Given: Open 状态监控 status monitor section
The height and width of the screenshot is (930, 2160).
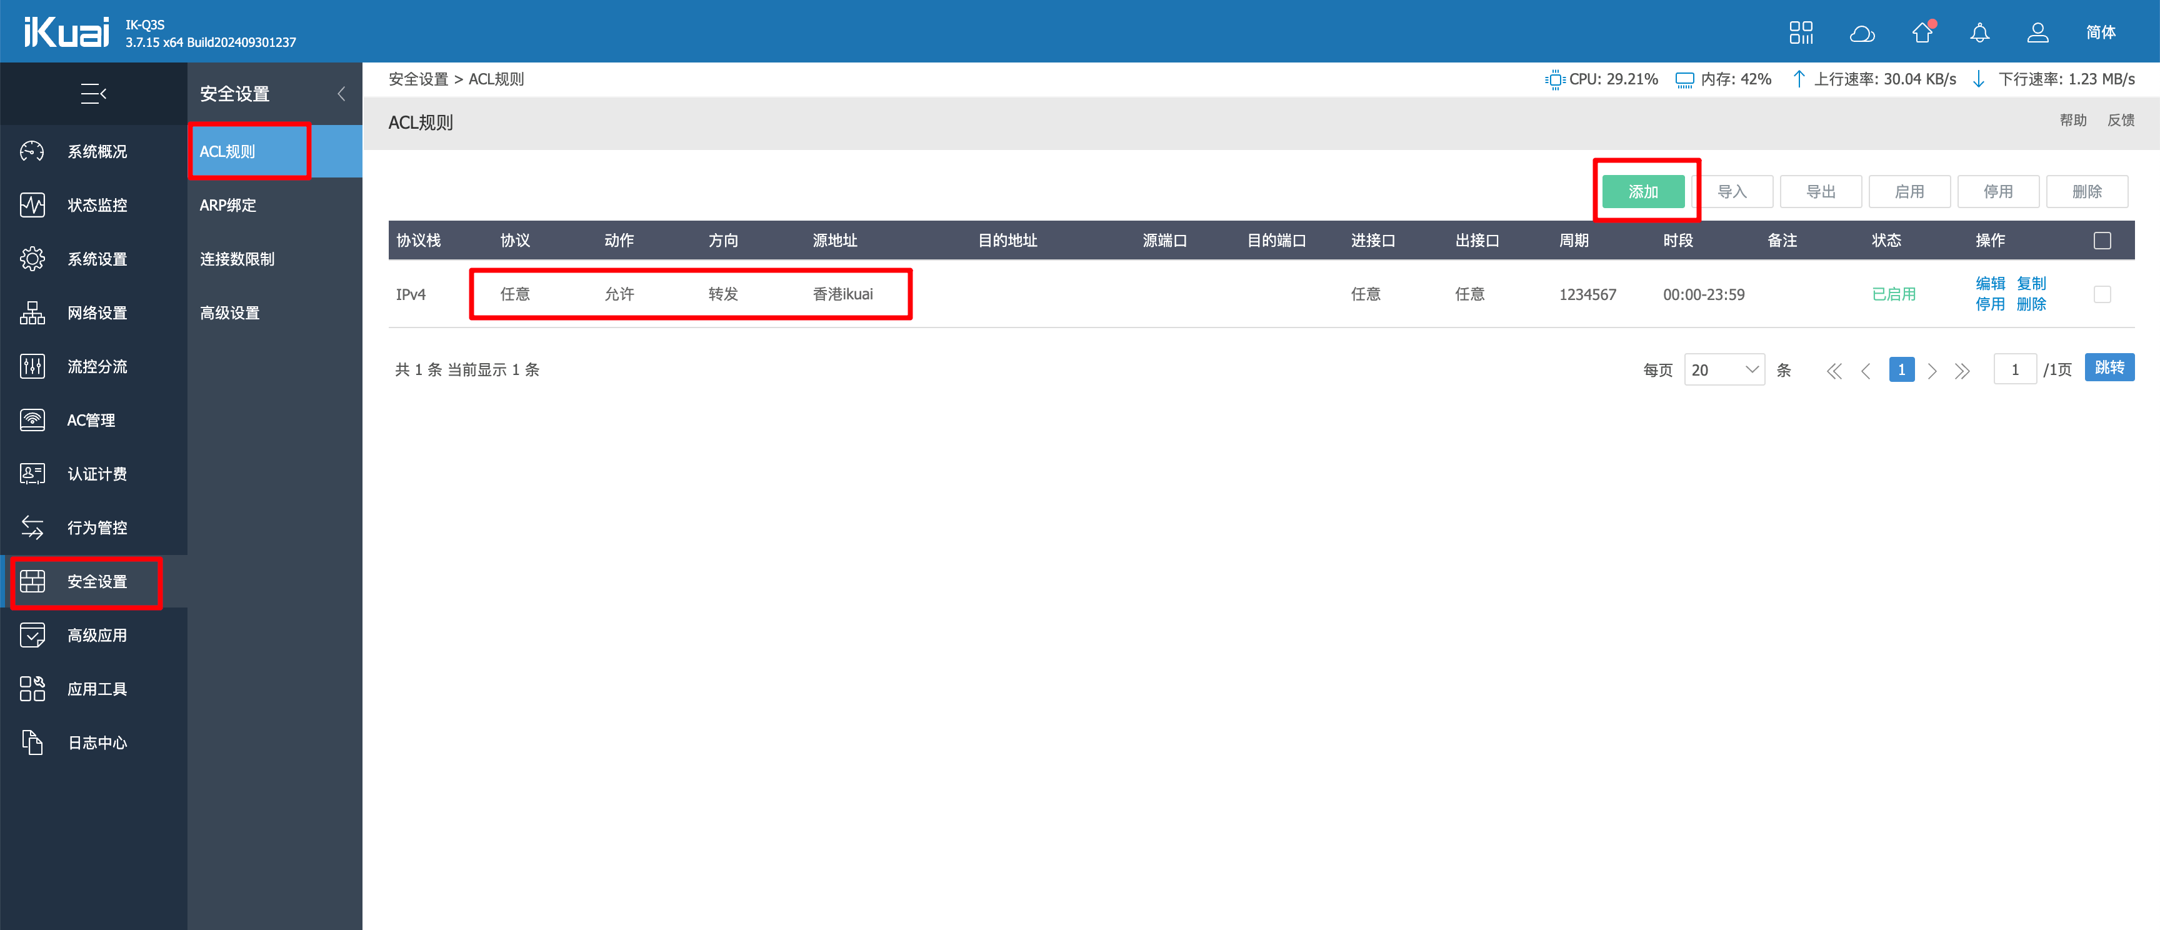Looking at the screenshot, I should tap(96, 206).
